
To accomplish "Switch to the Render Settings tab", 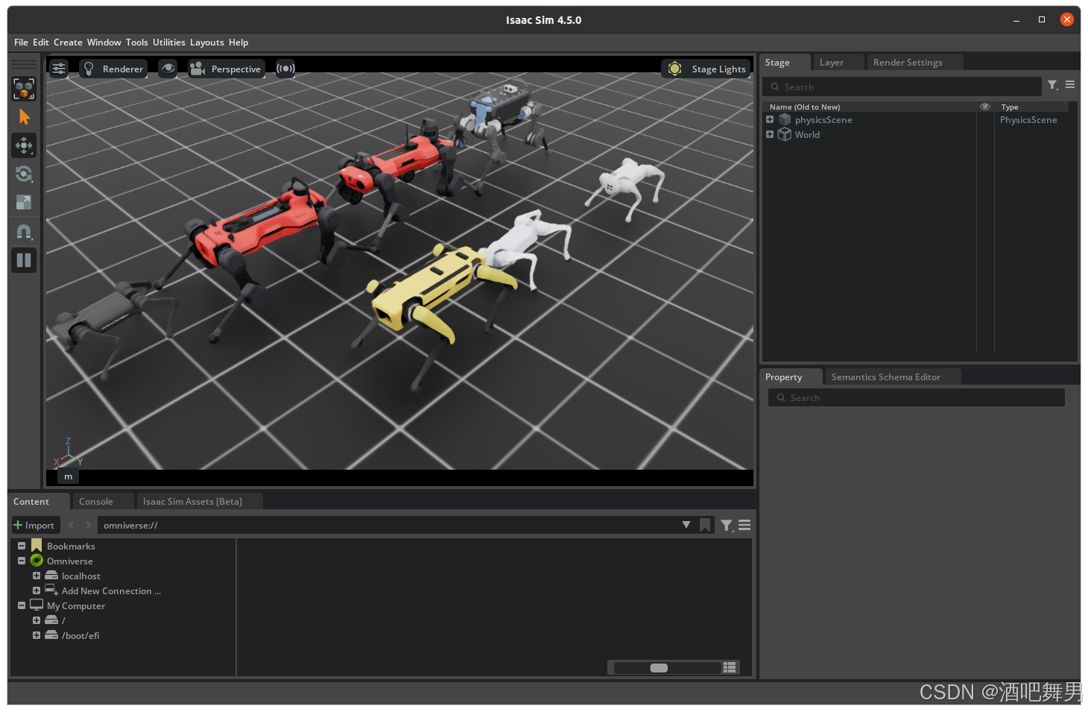I will 914,63.
